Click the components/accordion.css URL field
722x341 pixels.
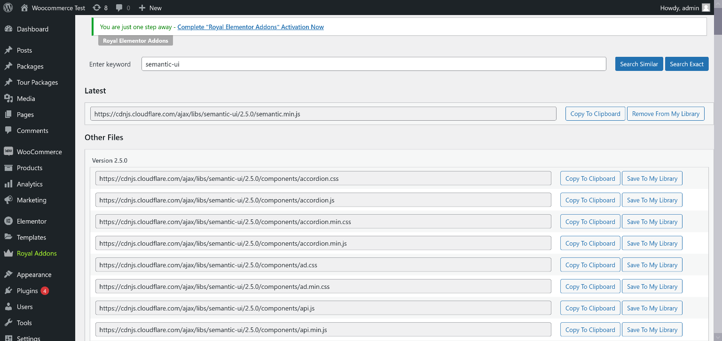point(323,178)
